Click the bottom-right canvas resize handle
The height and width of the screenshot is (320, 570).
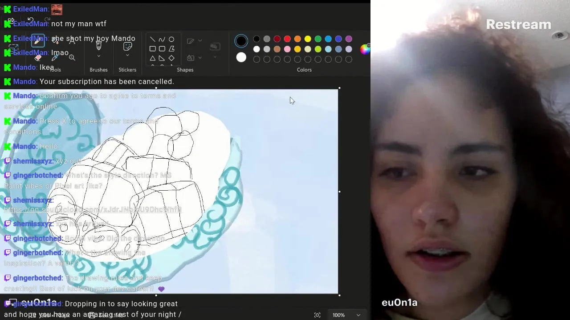[x=339, y=295]
